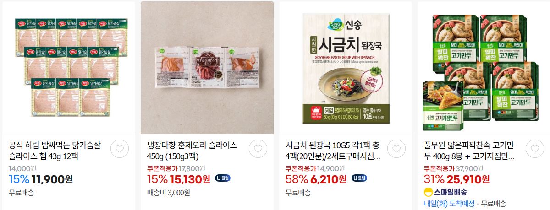The height and width of the screenshot is (210, 550).
Task: Click 내일(화) 도착예정 delivery info
Action: pyautogui.click(x=449, y=203)
